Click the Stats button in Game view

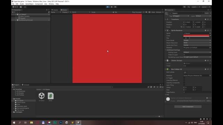point(153,12)
